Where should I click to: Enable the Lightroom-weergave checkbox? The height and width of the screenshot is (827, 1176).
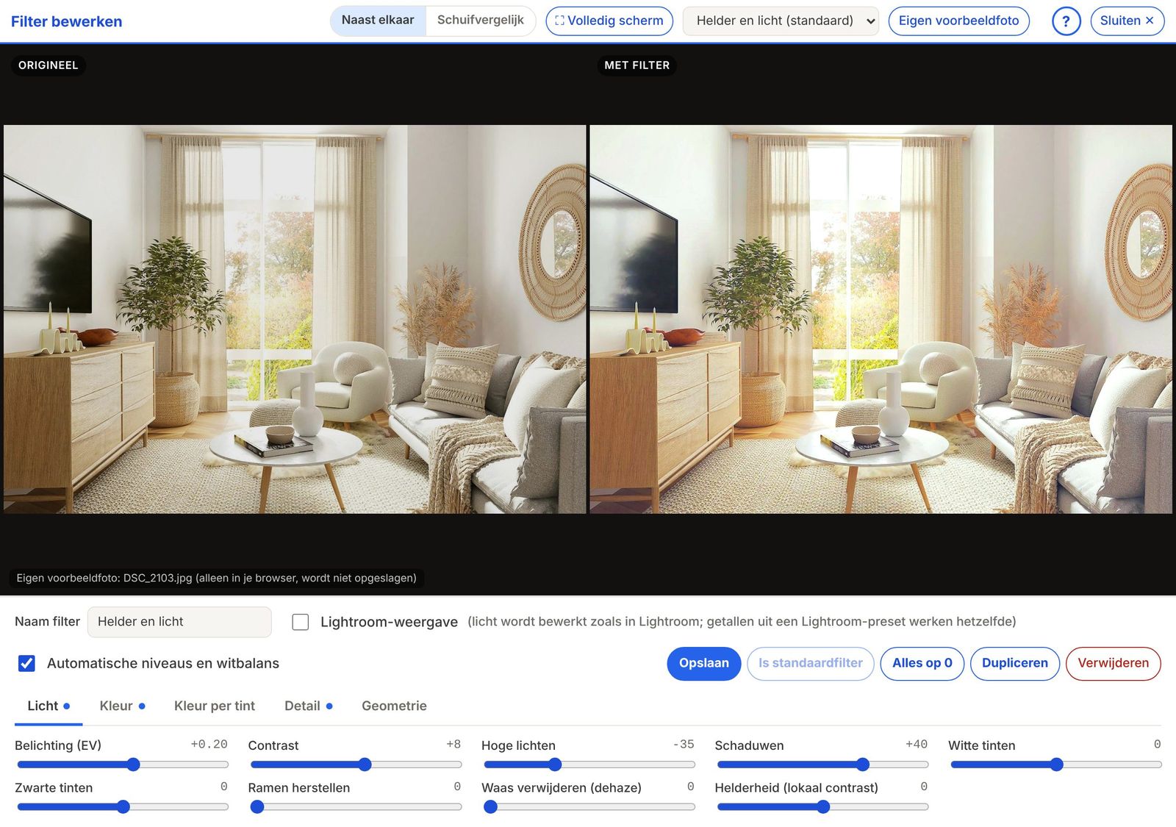tap(301, 622)
